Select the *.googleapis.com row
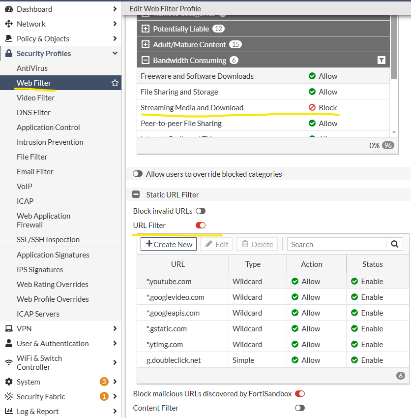This screenshot has height=418, width=411. click(x=273, y=313)
